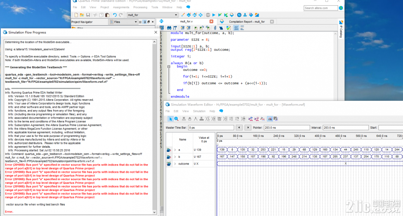Toggle the pin on Project Navigator panel
Screen dimensions: 403x216
tap(145, 22)
